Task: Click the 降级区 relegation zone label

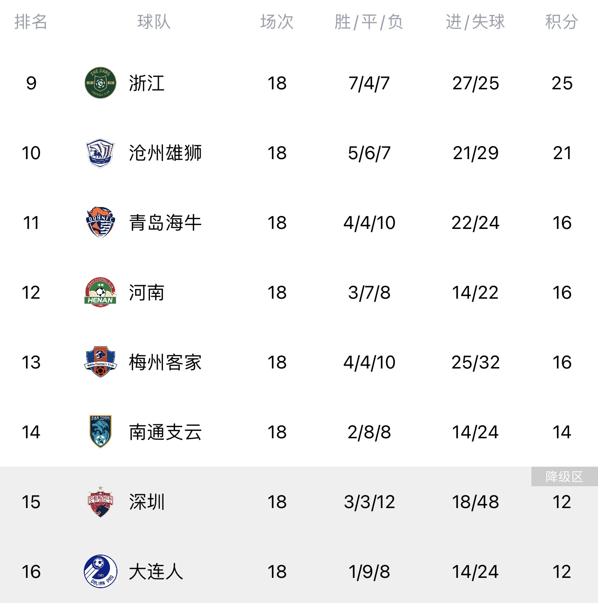Action: coord(564,476)
